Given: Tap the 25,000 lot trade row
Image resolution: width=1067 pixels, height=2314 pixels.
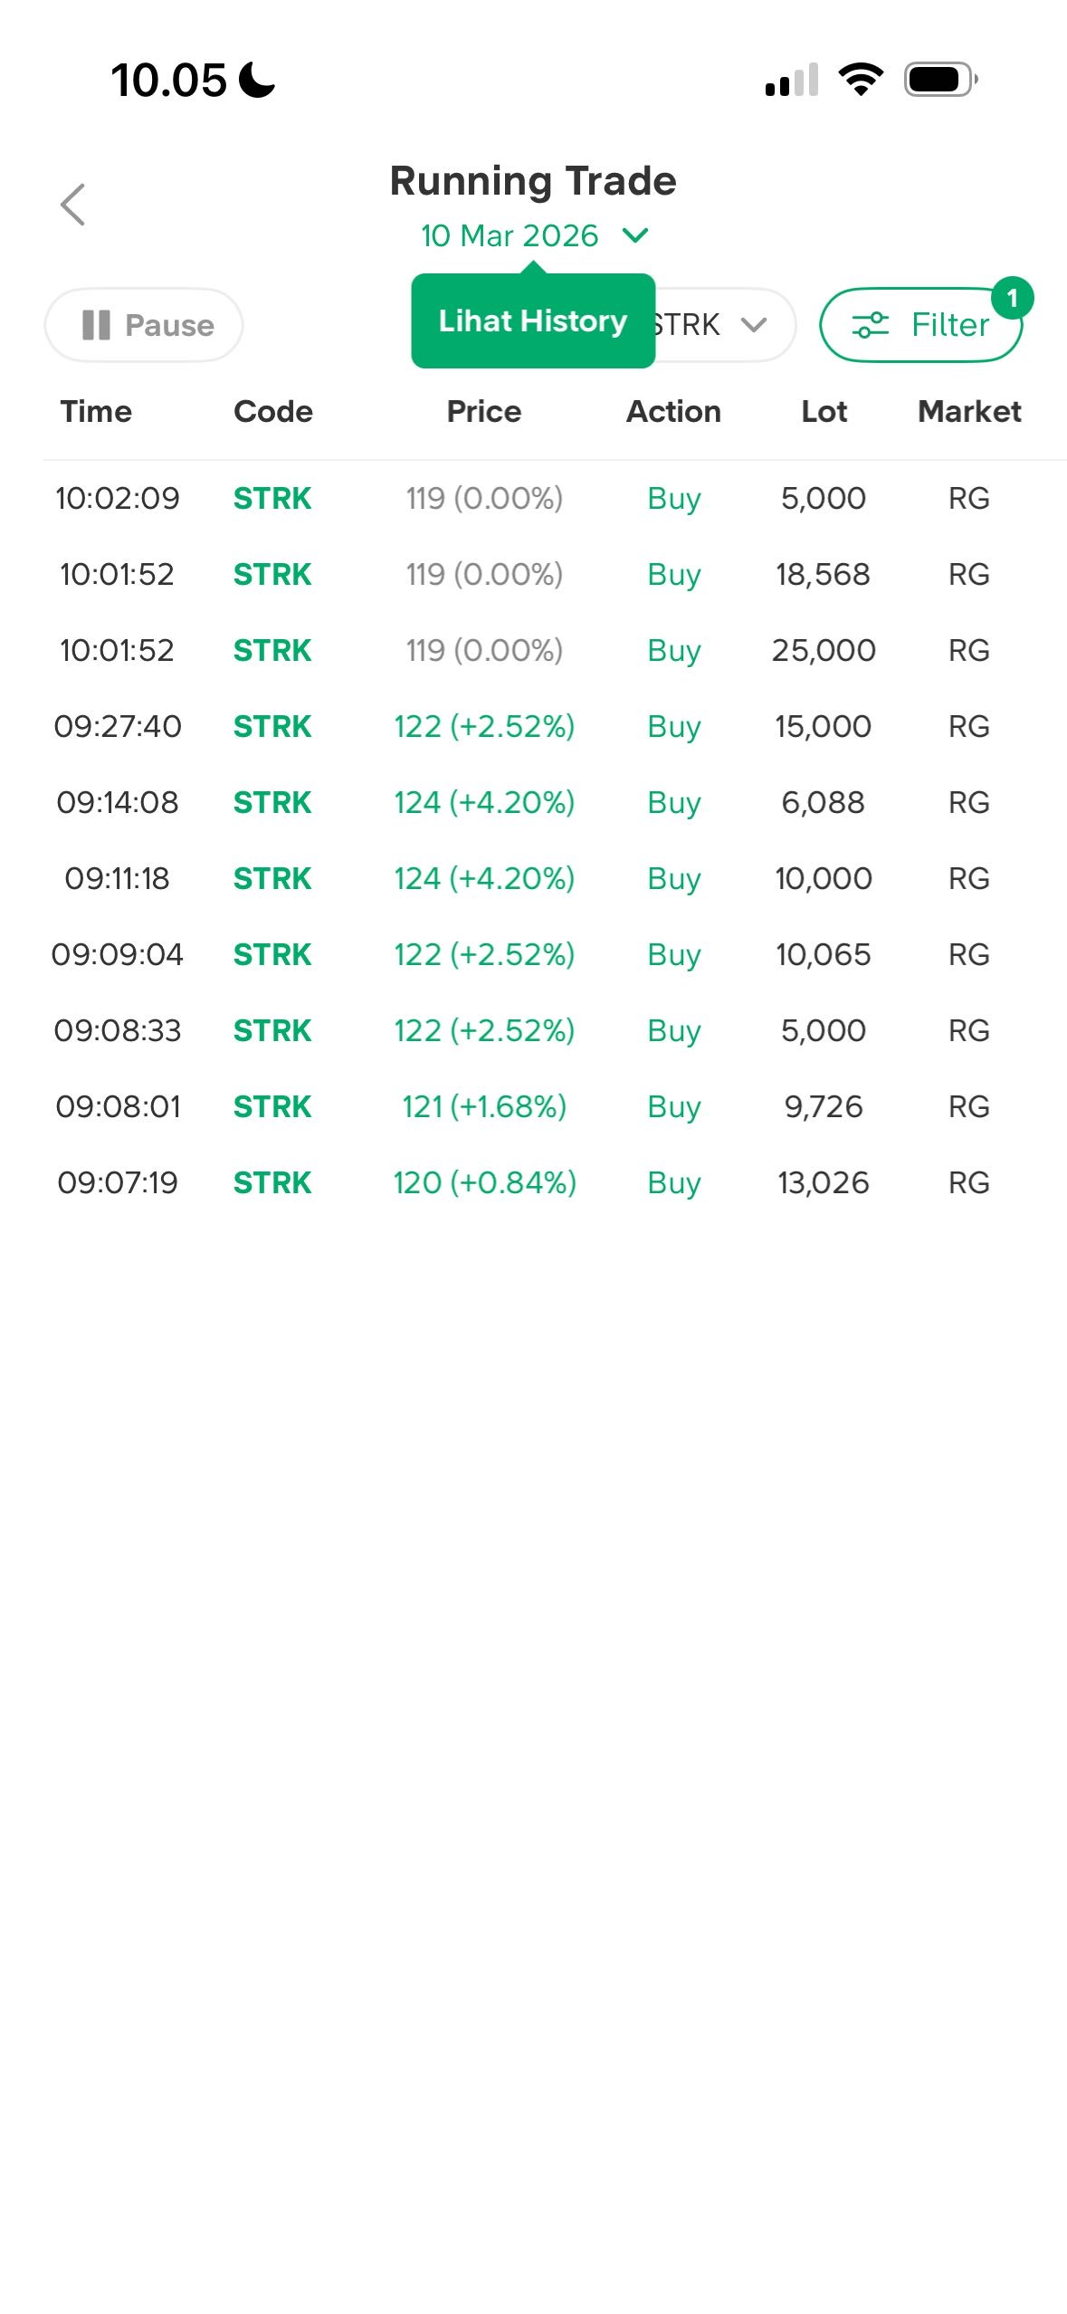Looking at the screenshot, I should (x=823, y=650).
